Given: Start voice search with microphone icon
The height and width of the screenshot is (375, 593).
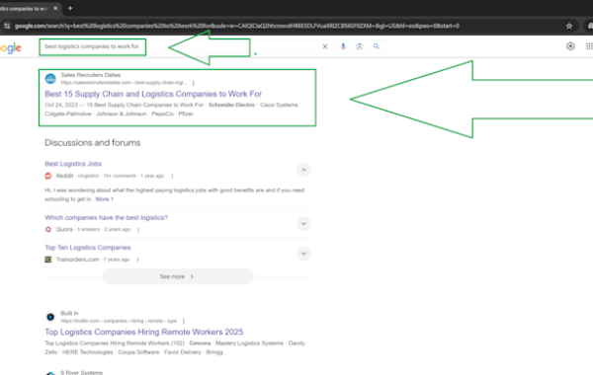Looking at the screenshot, I should [343, 46].
